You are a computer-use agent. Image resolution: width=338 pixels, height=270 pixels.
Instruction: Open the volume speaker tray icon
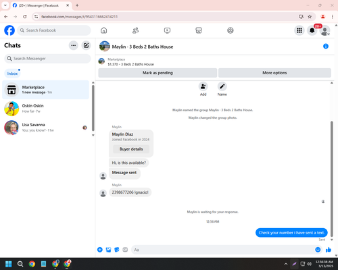click(309, 264)
